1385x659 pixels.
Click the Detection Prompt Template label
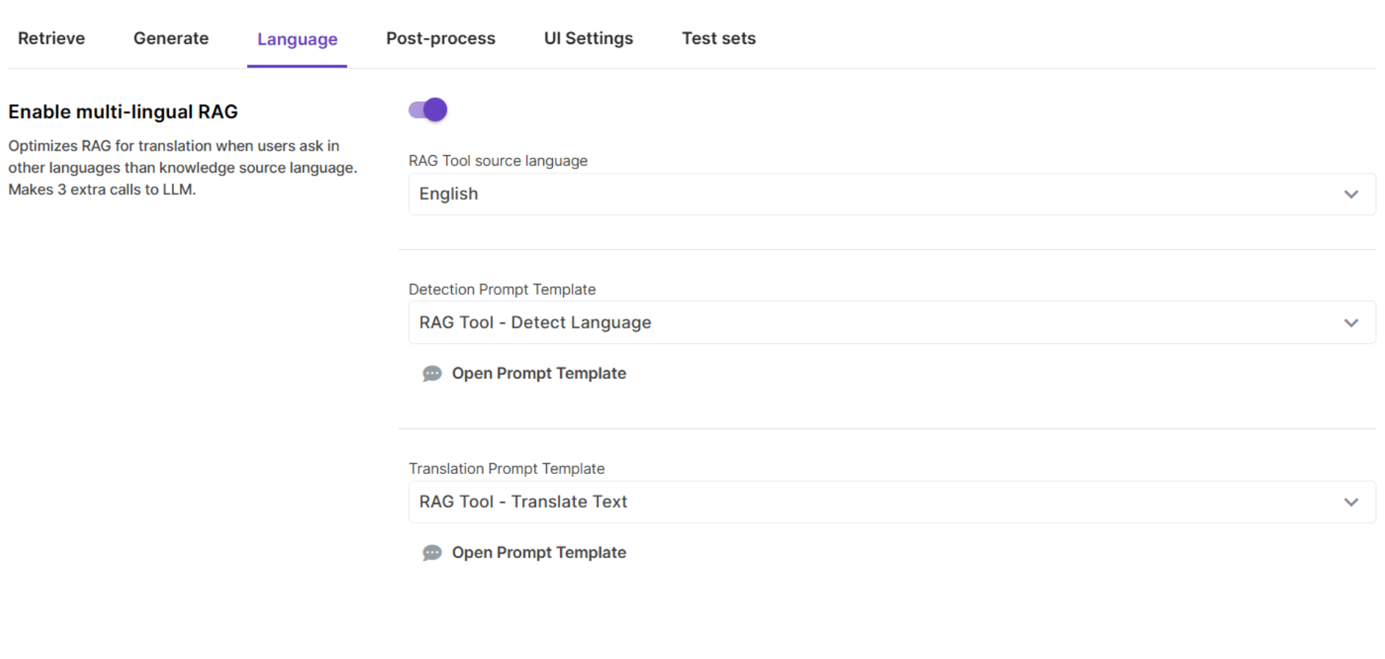(502, 290)
